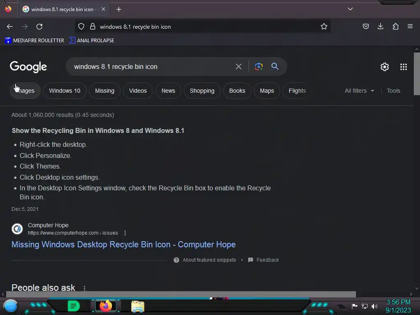Click the computerhope.com URL text

coord(73,233)
